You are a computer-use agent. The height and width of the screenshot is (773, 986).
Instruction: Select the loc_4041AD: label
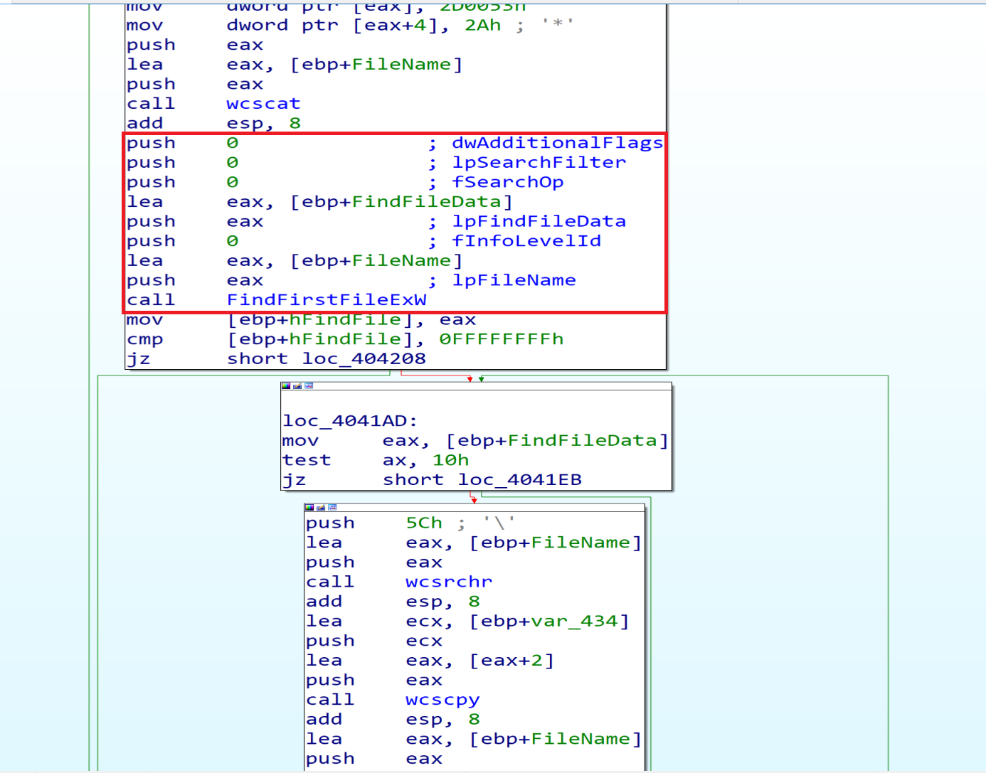pos(350,421)
